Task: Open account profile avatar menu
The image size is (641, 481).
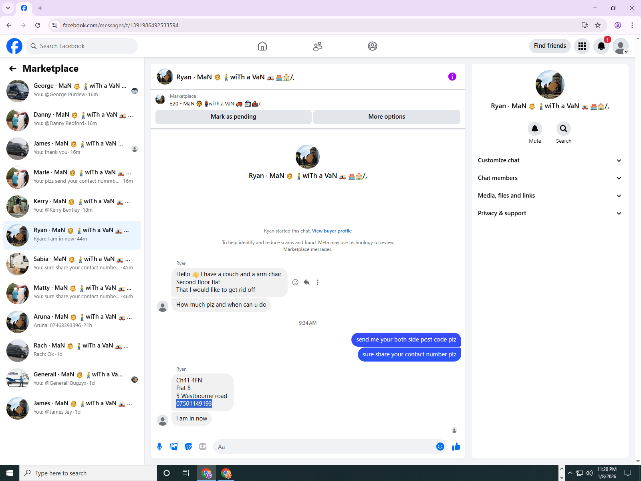Action: 621,46
